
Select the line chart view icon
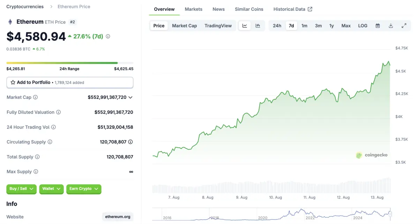[245, 25]
